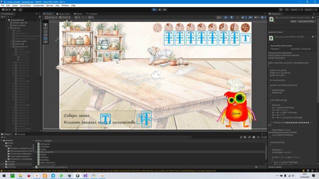
Task: Switch to the Animator tab
Action: click(x=92, y=14)
